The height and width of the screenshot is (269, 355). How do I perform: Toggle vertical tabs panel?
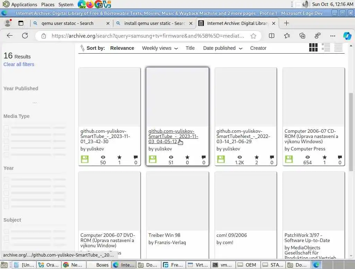[21, 23]
